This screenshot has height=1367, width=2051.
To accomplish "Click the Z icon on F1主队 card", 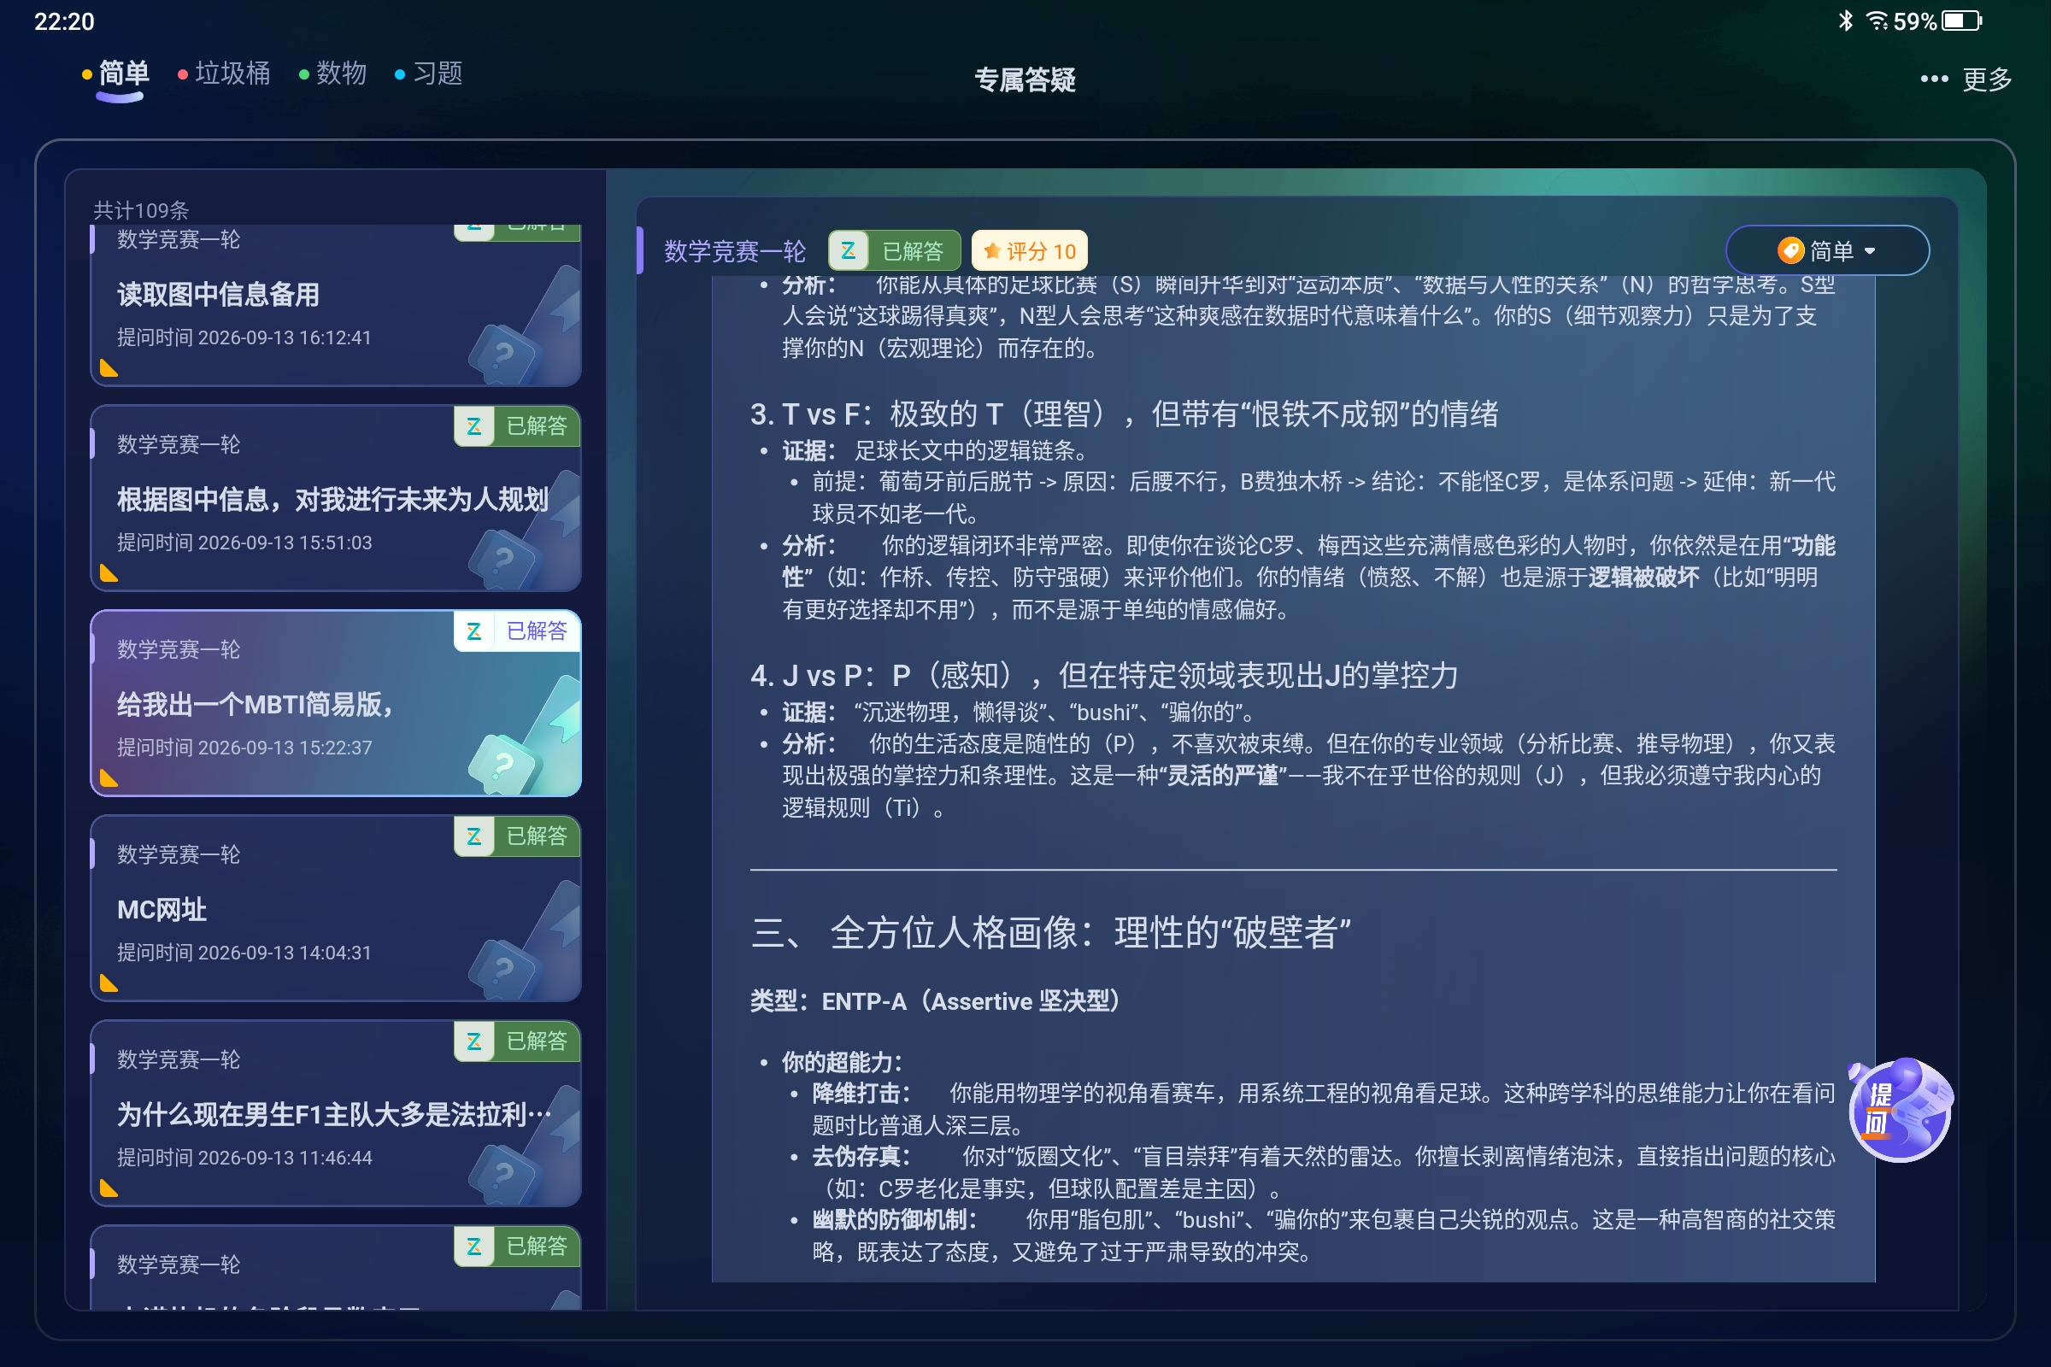I will [474, 1041].
